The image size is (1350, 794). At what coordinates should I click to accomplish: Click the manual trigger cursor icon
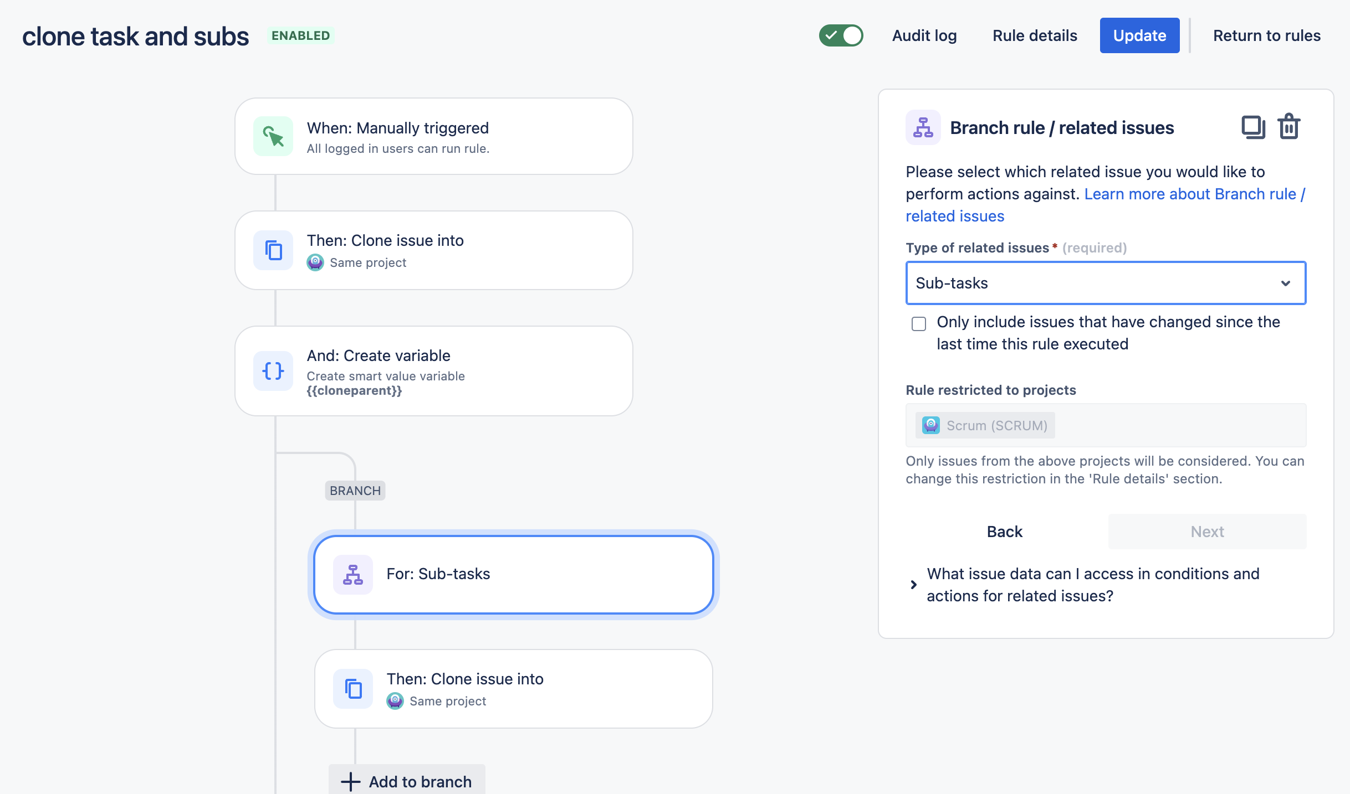tap(273, 136)
